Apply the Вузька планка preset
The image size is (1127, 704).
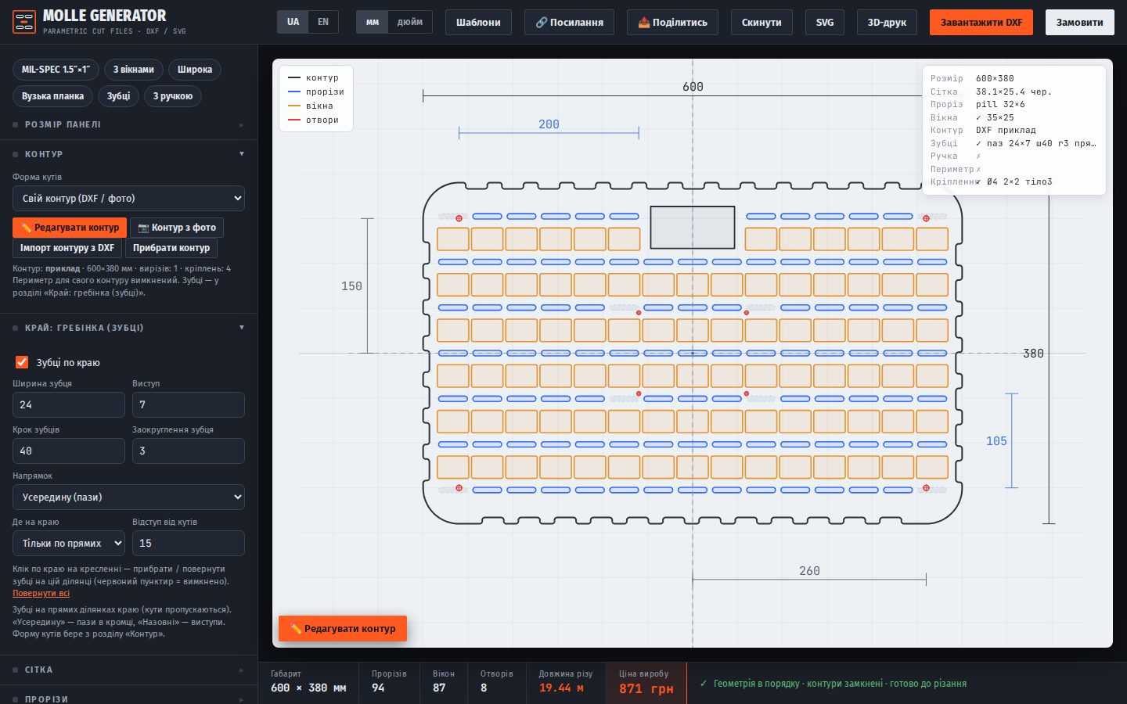pos(52,96)
